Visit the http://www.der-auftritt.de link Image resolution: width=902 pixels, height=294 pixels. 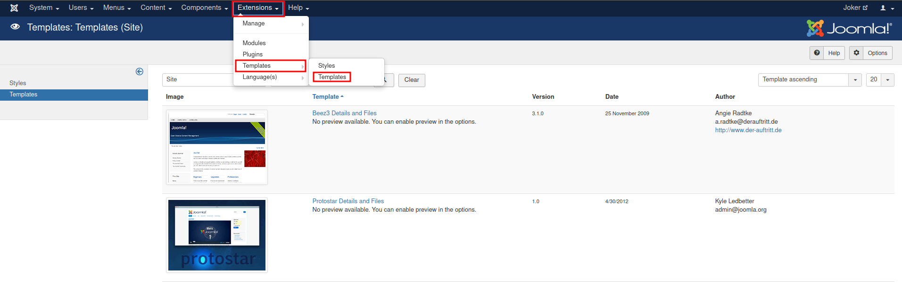[x=748, y=130]
